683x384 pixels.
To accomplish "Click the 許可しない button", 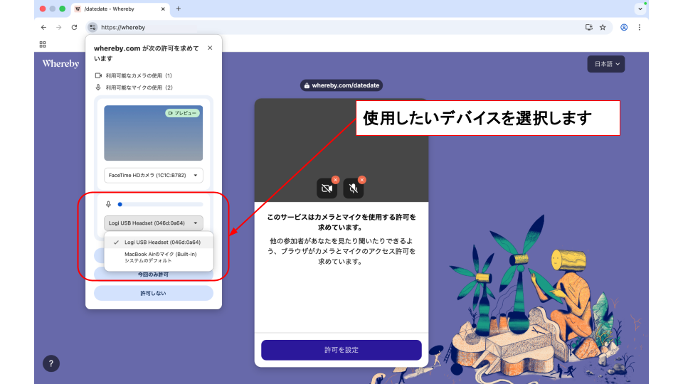I will (154, 293).
